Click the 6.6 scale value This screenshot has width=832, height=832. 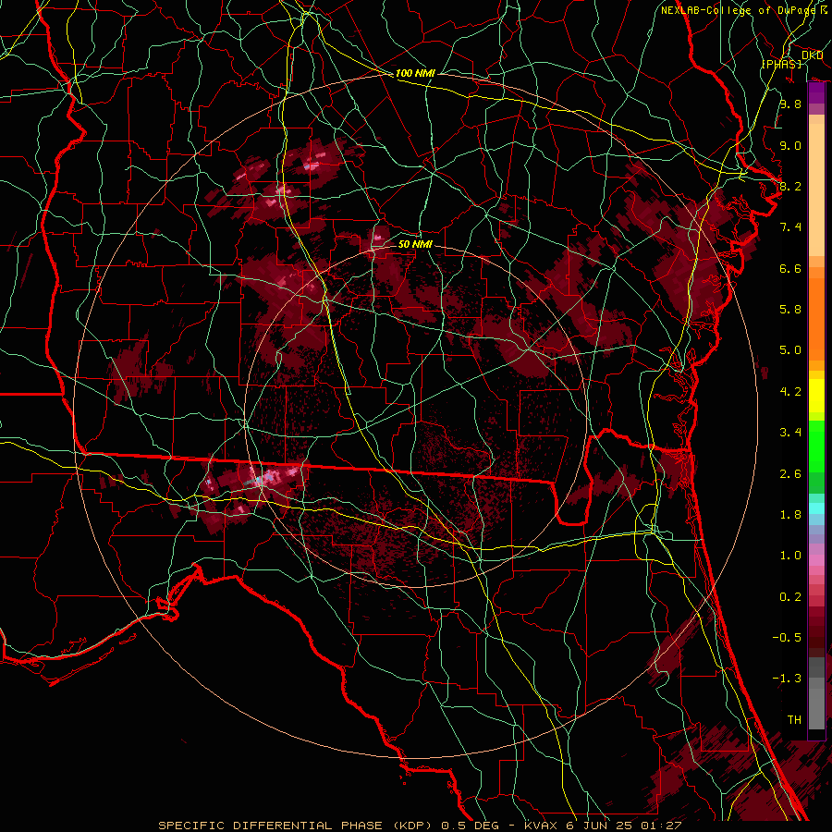(x=790, y=268)
